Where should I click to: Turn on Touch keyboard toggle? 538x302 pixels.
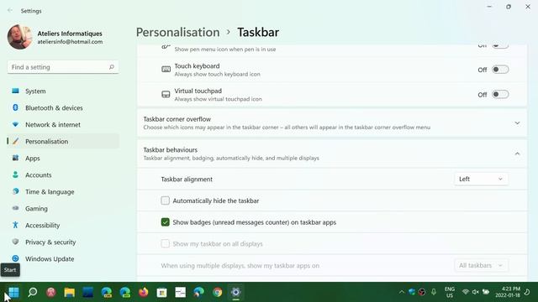point(500,70)
